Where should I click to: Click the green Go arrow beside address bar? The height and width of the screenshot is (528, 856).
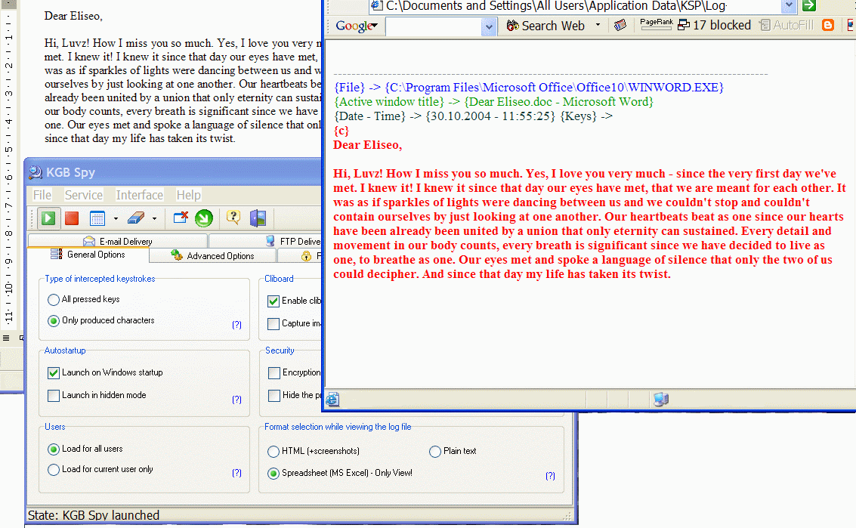(809, 6)
